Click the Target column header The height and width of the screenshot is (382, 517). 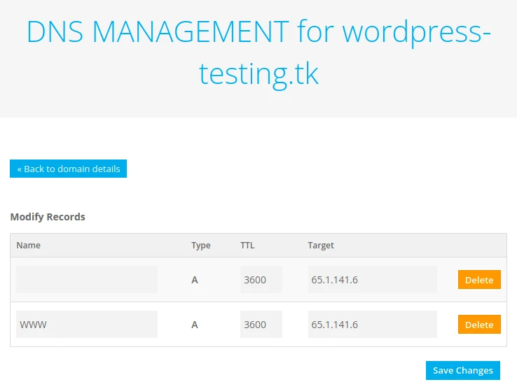[321, 246]
